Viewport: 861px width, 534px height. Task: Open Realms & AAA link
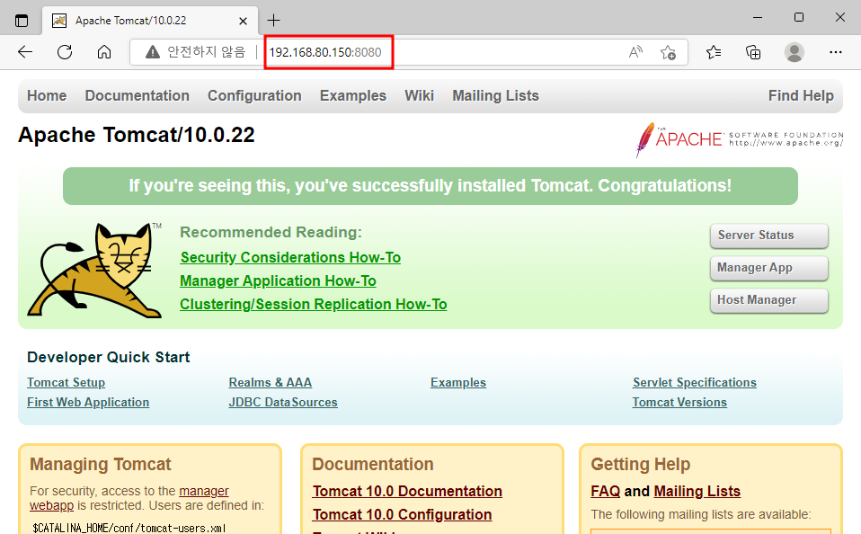tap(271, 382)
